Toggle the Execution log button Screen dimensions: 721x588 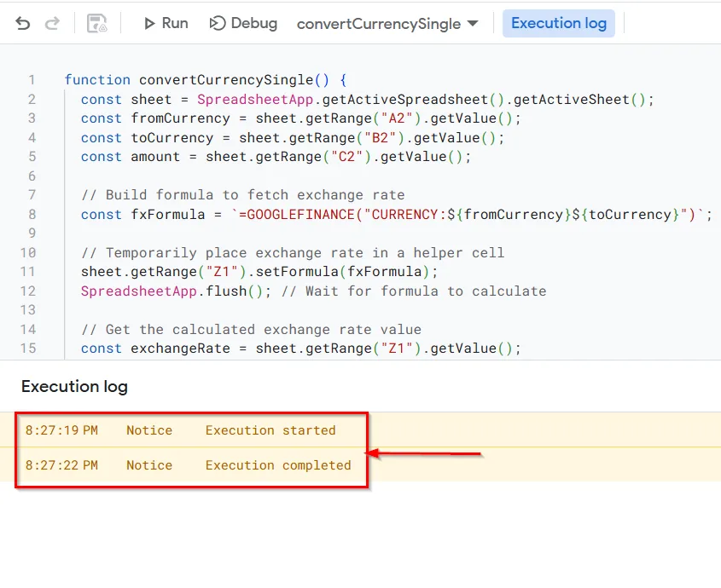coord(559,23)
